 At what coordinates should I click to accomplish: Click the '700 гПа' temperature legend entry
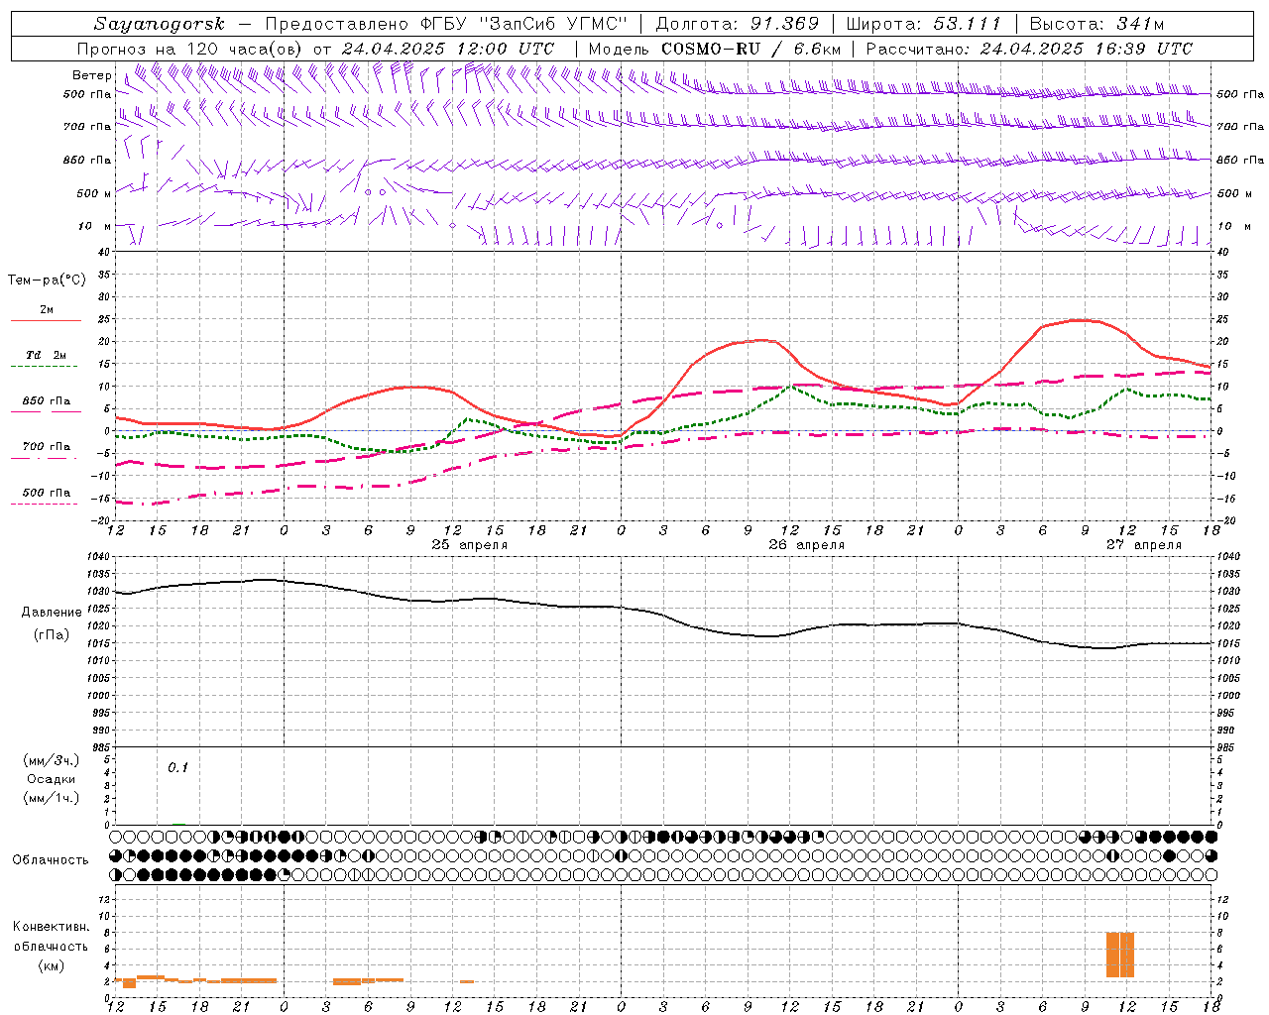click(47, 447)
